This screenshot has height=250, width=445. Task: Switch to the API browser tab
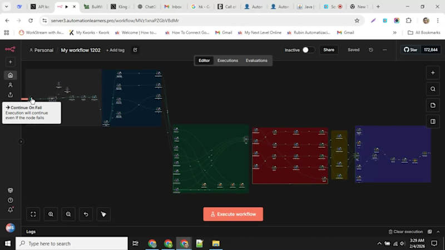click(39, 7)
